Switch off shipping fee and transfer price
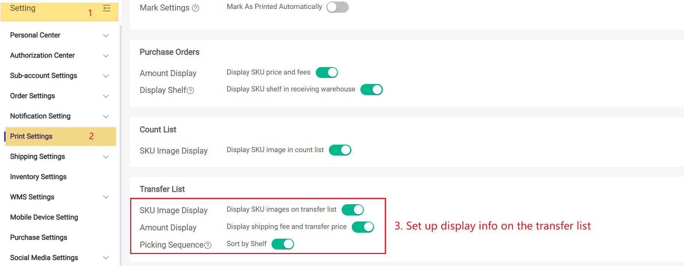The height and width of the screenshot is (266, 684). pyautogui.click(x=363, y=227)
